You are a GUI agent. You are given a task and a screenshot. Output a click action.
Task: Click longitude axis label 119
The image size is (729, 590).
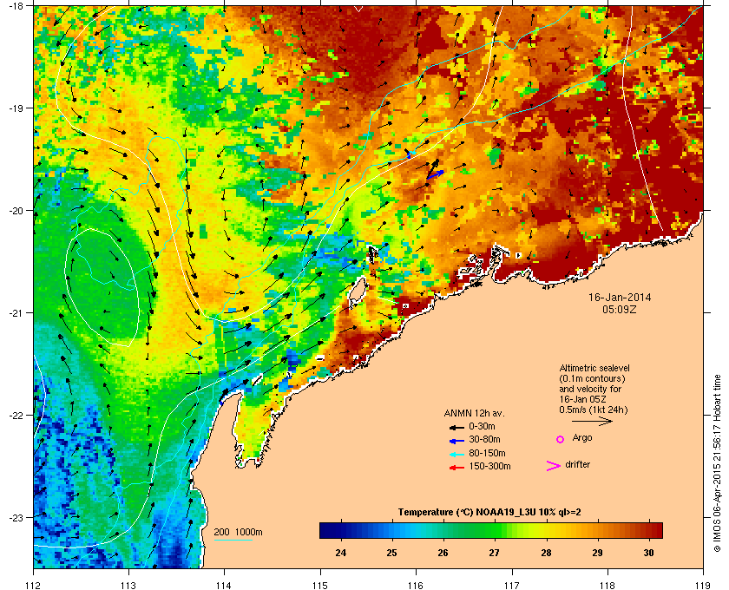(704, 585)
